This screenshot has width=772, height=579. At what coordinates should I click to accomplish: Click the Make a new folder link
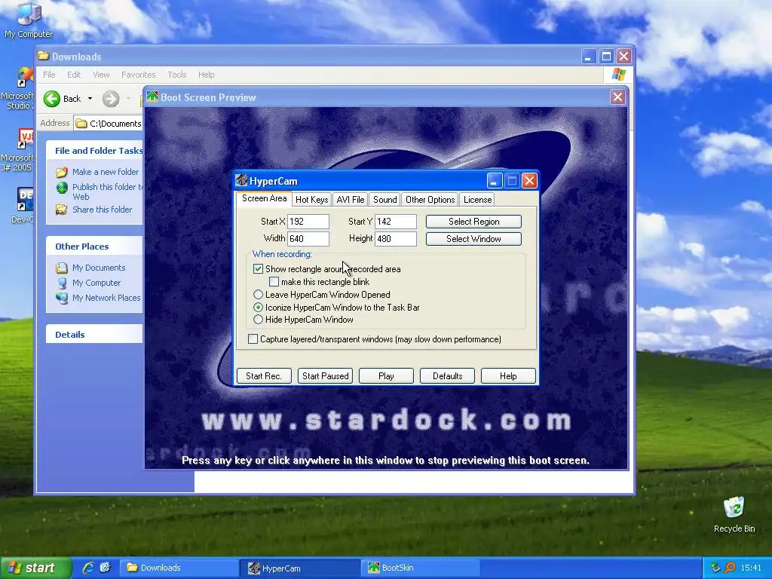[106, 172]
